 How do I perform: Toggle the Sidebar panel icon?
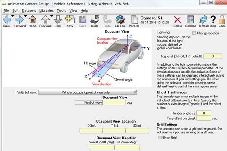[190, 20]
